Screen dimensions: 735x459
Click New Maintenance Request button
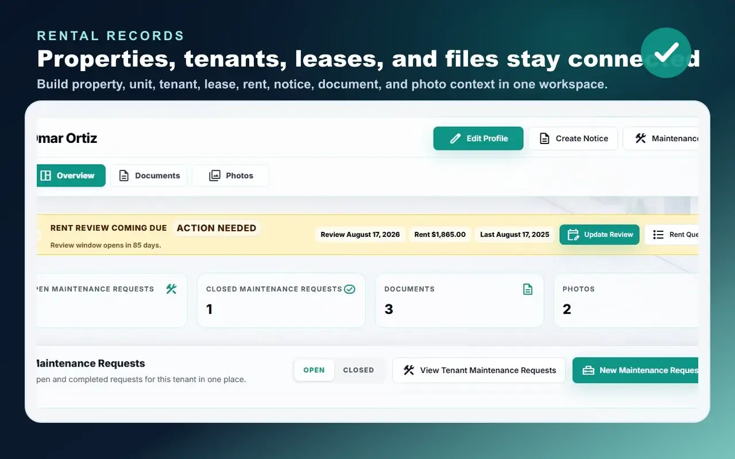pos(636,371)
